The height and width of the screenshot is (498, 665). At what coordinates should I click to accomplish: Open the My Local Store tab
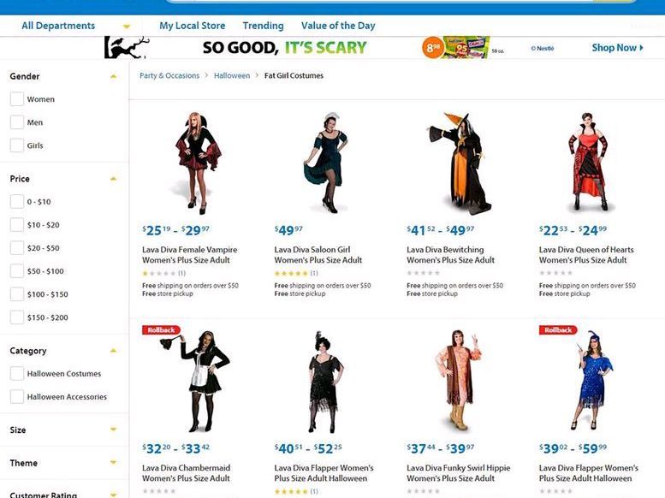tap(192, 26)
